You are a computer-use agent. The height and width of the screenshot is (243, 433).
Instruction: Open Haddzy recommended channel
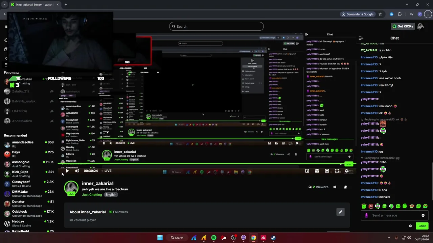coord(29,223)
